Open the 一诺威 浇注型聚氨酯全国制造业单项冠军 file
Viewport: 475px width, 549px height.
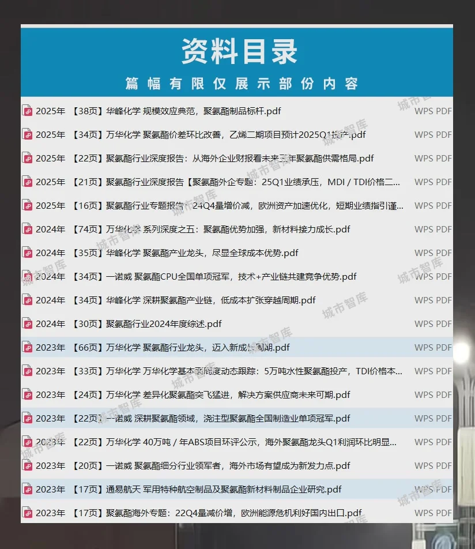[x=202, y=418]
